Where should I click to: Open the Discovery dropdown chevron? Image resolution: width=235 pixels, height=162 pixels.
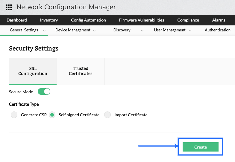142,30
